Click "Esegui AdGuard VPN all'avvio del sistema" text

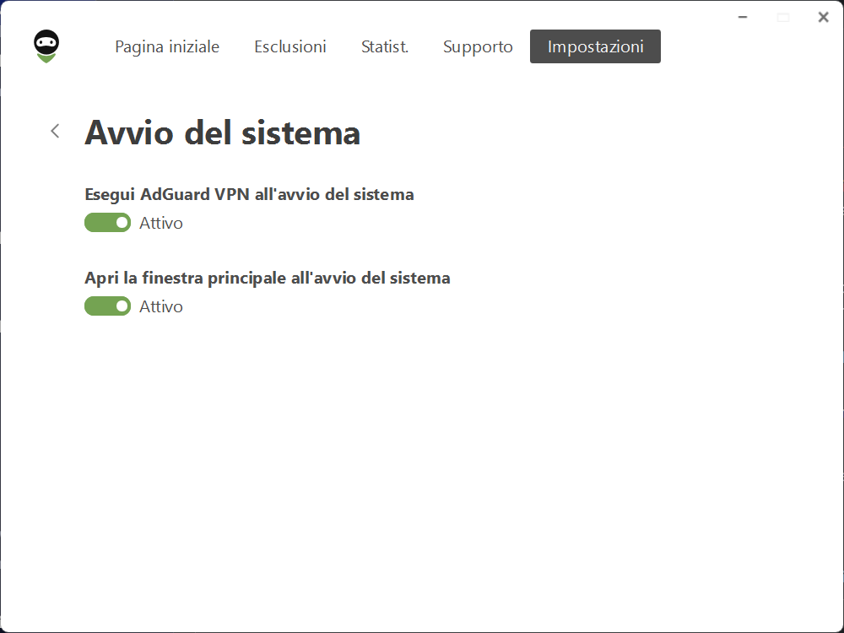[x=249, y=194]
